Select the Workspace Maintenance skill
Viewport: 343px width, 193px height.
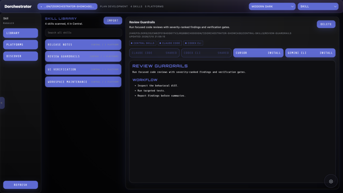click(83, 82)
